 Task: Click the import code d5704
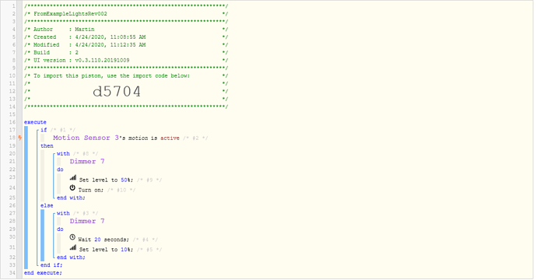(117, 92)
